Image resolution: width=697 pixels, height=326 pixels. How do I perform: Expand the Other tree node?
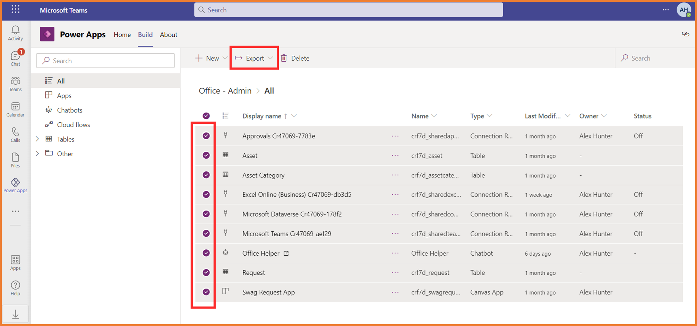(37, 153)
